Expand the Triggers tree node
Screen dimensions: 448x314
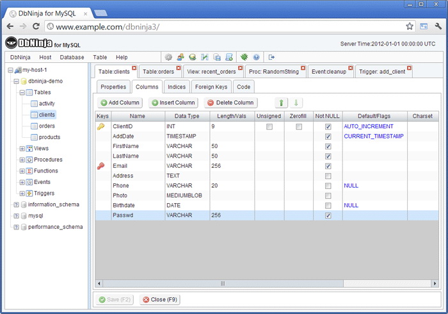click(x=22, y=193)
